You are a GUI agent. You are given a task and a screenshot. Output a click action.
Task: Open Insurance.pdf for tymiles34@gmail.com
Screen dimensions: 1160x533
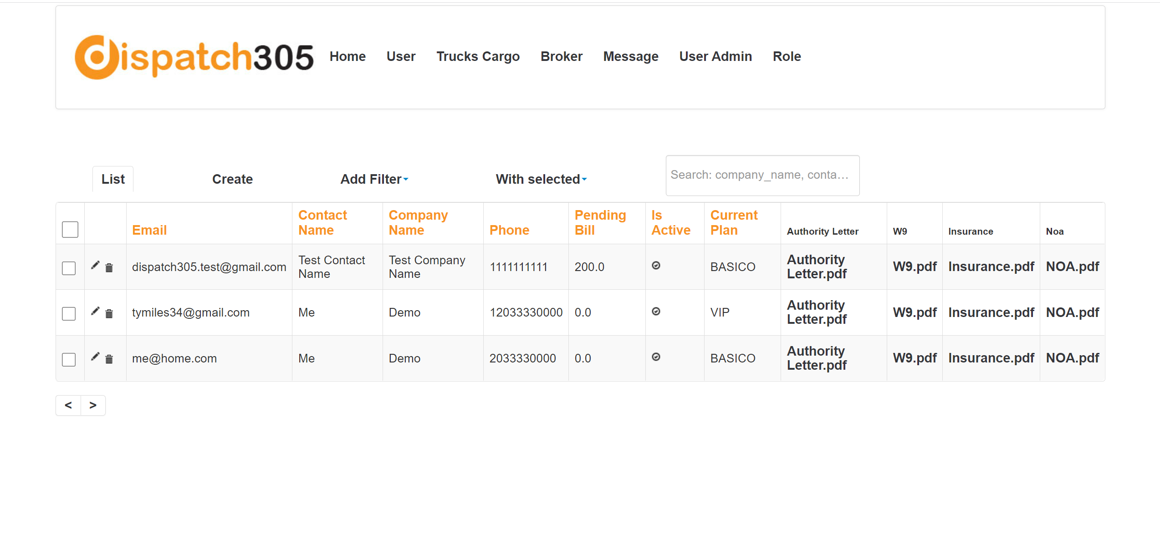(991, 312)
